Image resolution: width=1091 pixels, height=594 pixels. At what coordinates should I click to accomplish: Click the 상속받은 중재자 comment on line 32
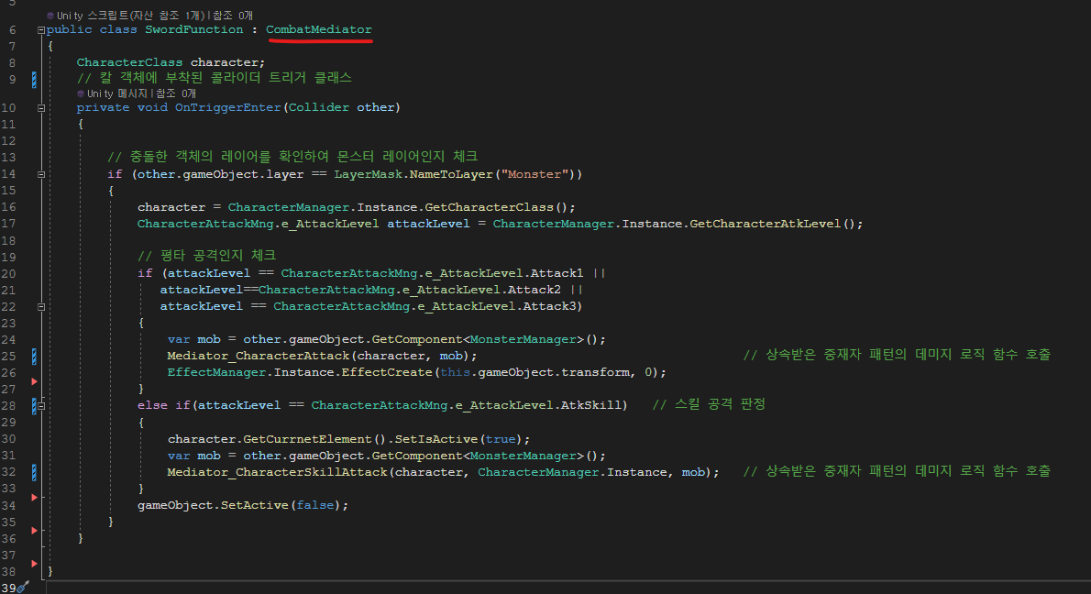pos(897,471)
